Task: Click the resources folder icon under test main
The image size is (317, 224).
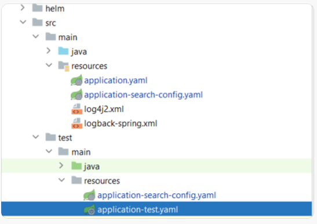Action: tap(76, 180)
